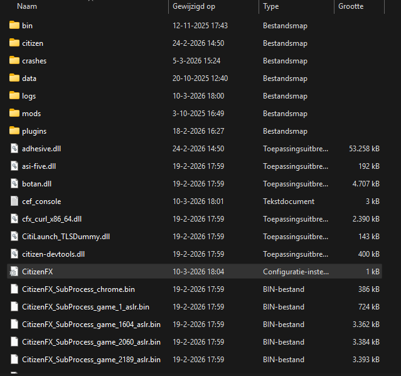
Task: Sort by the Grootte column header
Action: pyautogui.click(x=351, y=6)
